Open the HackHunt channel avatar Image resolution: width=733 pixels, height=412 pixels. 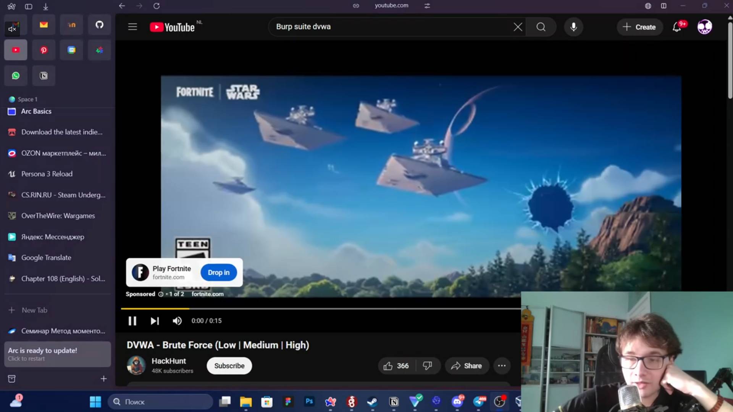(136, 365)
